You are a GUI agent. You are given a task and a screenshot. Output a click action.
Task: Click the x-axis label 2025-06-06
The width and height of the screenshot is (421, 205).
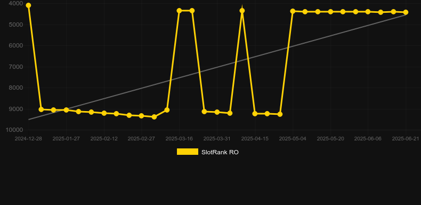tap(368, 139)
